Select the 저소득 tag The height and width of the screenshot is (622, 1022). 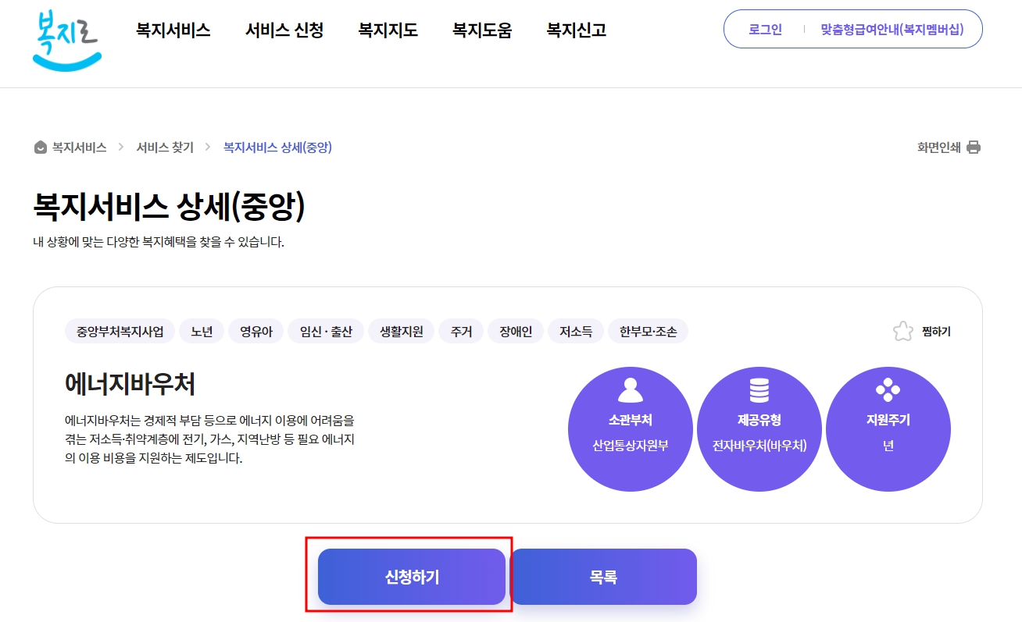[x=576, y=332]
